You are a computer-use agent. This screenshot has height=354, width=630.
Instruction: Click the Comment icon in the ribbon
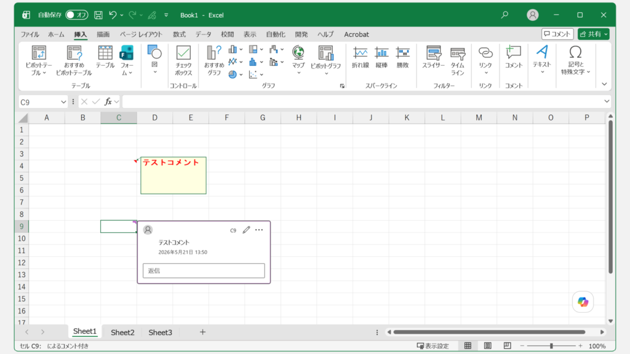pos(514,53)
